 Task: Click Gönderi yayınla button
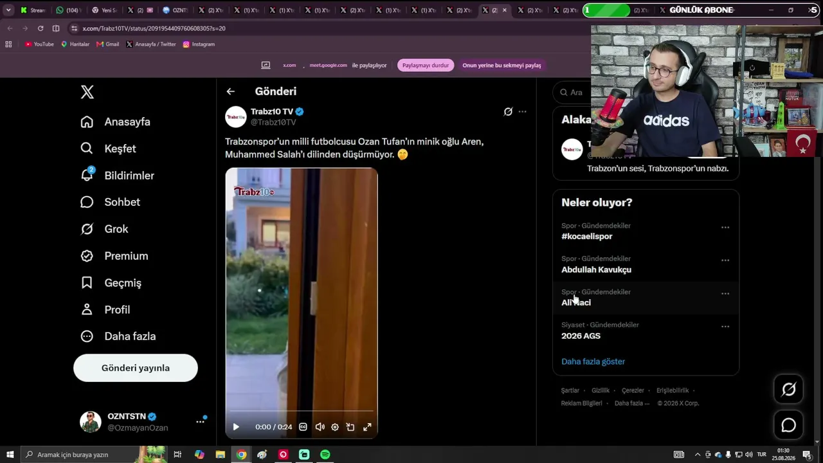136,368
